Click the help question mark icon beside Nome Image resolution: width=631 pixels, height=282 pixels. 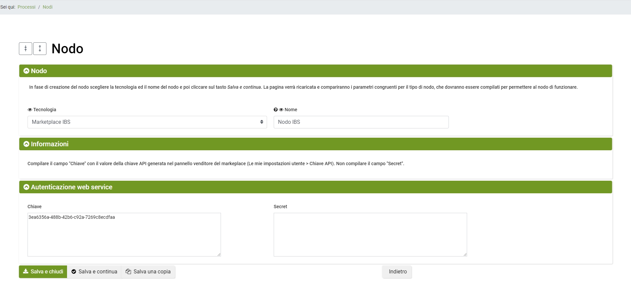tap(276, 110)
